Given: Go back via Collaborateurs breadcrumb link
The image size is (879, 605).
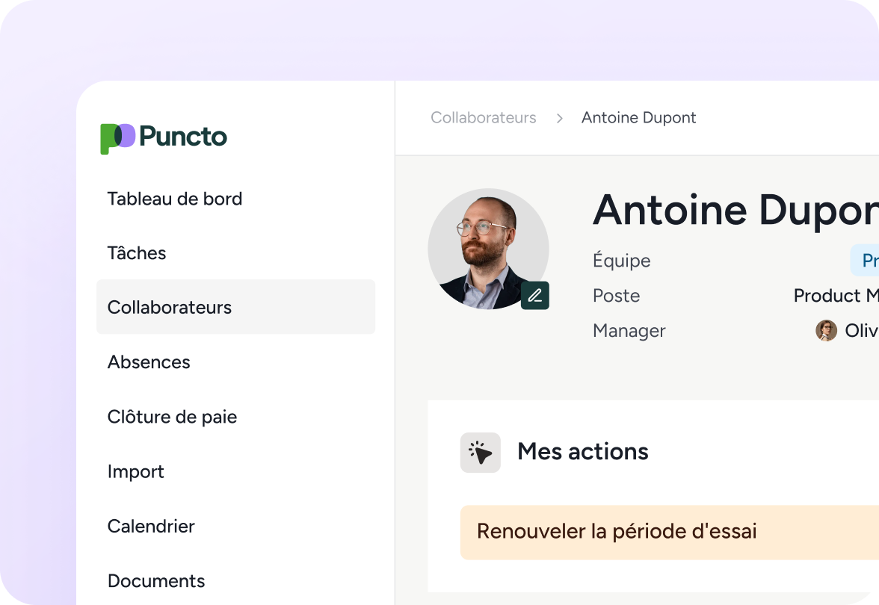Looking at the screenshot, I should (x=484, y=118).
